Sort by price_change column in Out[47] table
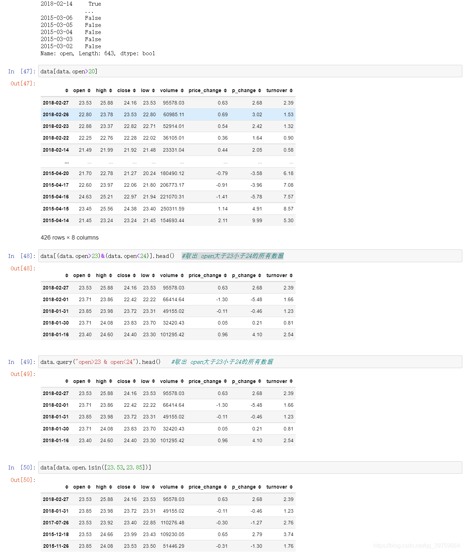The height and width of the screenshot is (552, 463). (x=225, y=91)
